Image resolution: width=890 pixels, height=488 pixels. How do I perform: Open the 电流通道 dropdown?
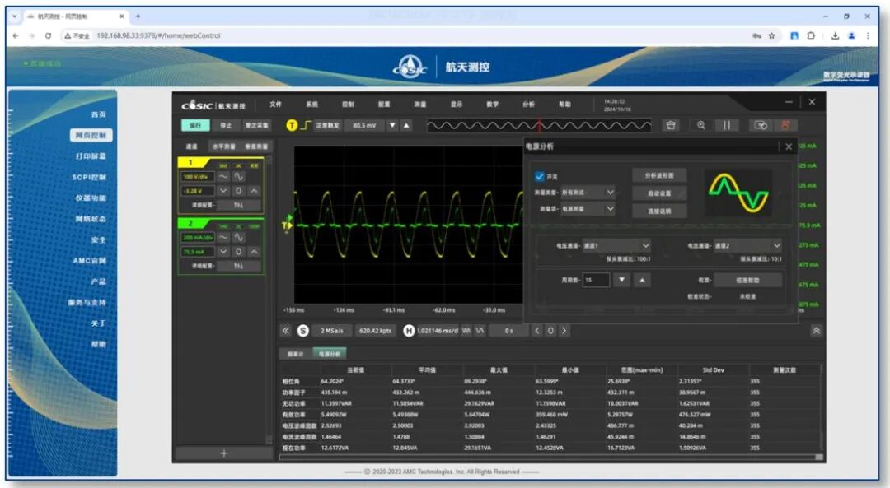point(747,245)
